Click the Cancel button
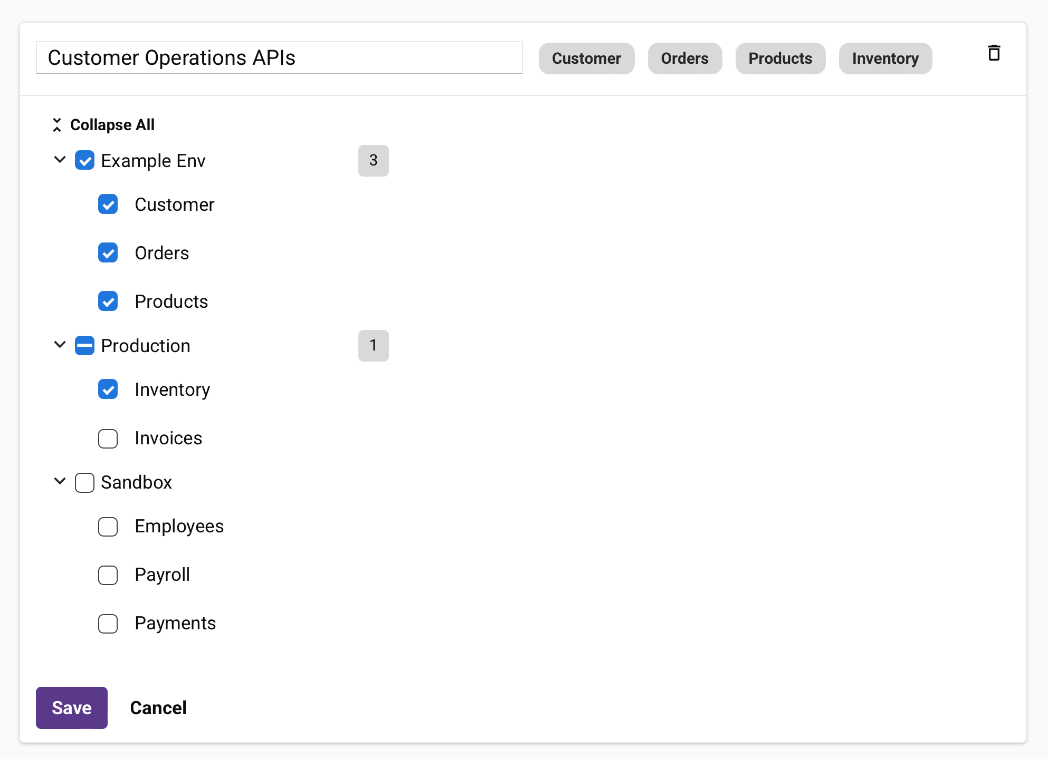This screenshot has width=1048, height=759. (158, 708)
